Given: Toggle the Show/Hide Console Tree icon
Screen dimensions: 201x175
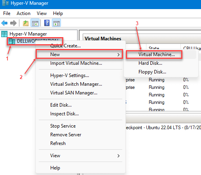Looking at the screenshot, I should click(35, 23).
